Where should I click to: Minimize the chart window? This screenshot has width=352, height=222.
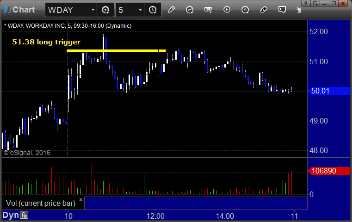pos(324,3)
